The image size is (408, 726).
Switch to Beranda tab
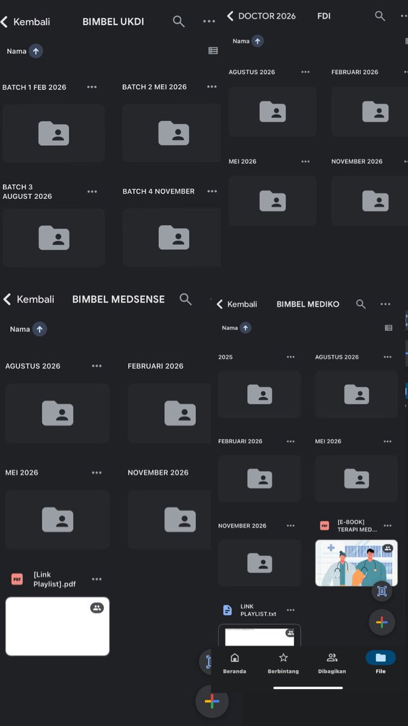[x=235, y=662]
